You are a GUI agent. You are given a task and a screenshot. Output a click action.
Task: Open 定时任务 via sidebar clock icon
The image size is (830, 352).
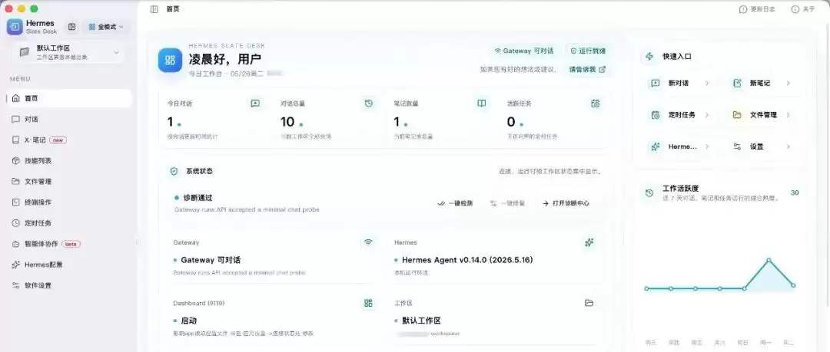pyautogui.click(x=16, y=223)
